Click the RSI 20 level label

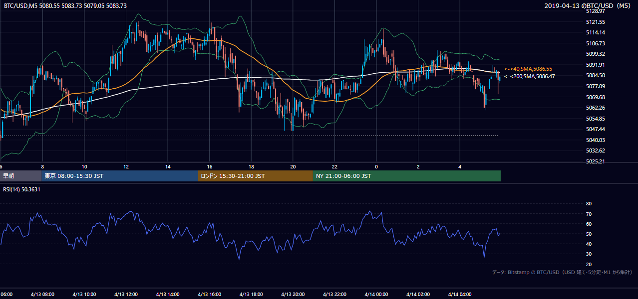point(589,264)
